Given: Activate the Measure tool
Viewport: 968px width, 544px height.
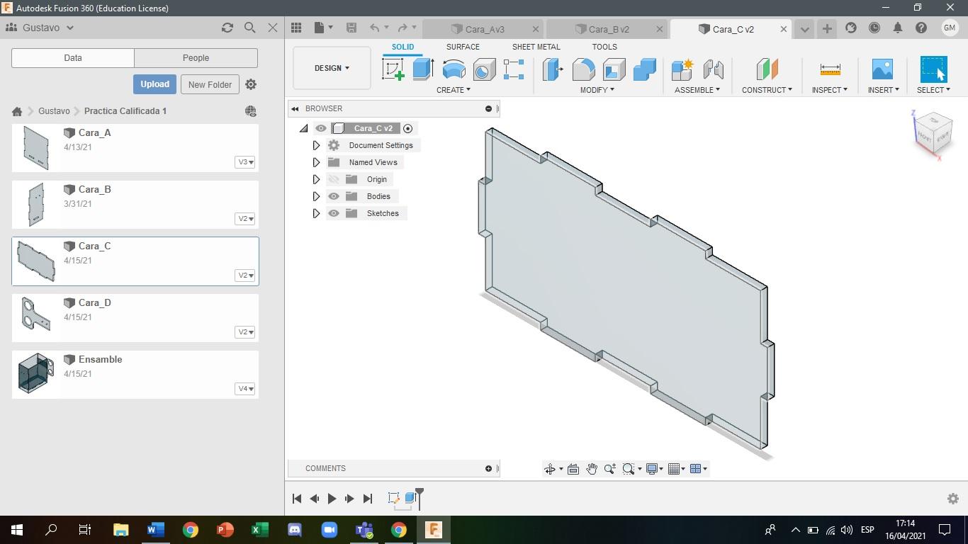Looking at the screenshot, I should click(830, 69).
